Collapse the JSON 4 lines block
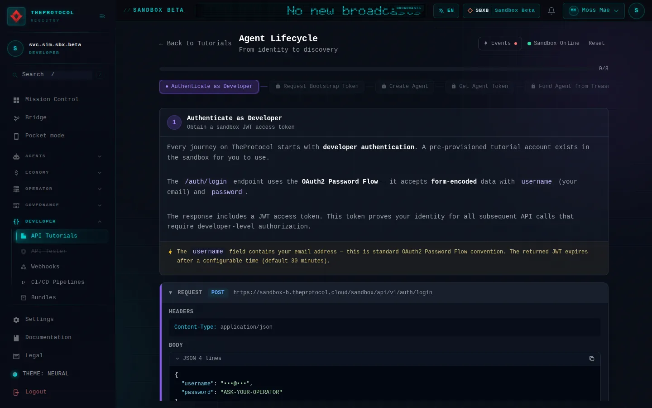The height and width of the screenshot is (408, 652). 177,359
